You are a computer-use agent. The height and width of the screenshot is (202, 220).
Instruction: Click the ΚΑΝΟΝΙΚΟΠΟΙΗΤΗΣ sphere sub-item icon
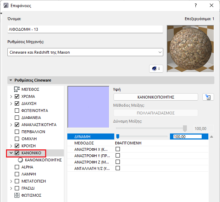coord(20,160)
